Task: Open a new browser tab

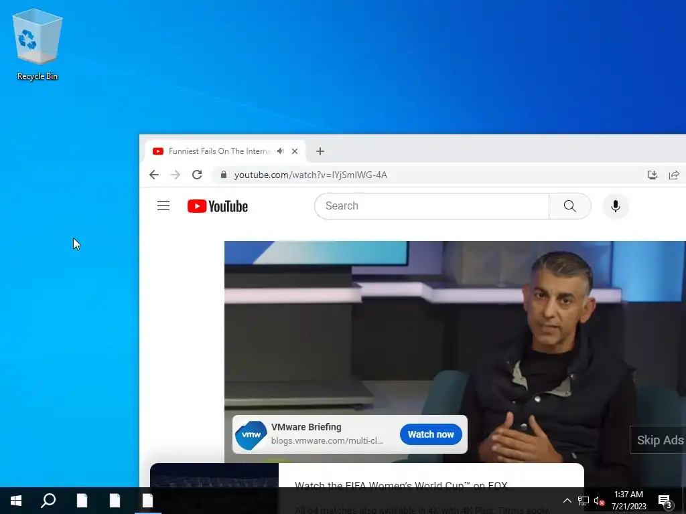Action: click(320, 151)
